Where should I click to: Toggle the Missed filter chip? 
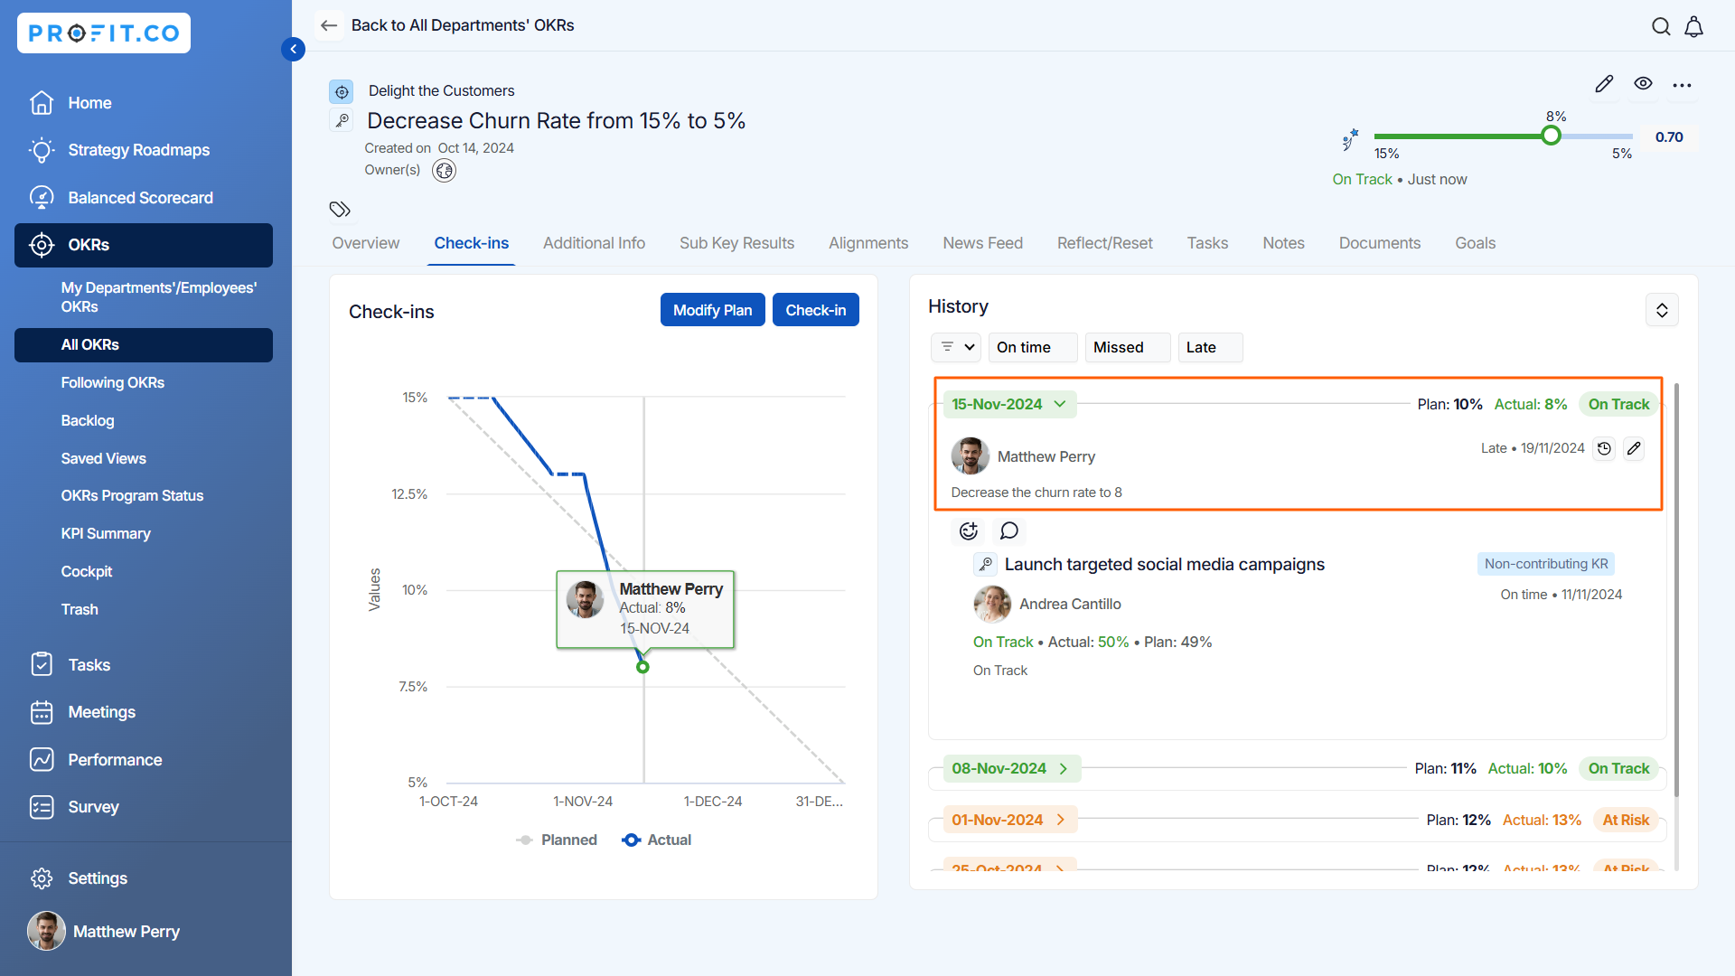point(1126,348)
